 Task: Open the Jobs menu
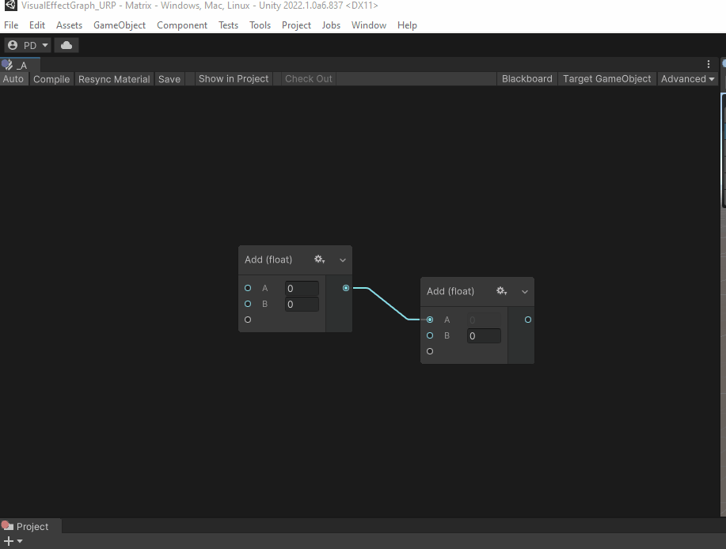(x=331, y=25)
